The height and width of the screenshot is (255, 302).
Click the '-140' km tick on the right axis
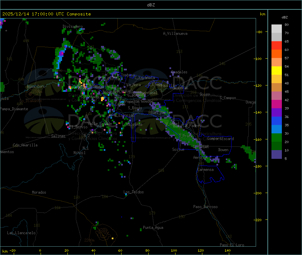coord(258,112)
